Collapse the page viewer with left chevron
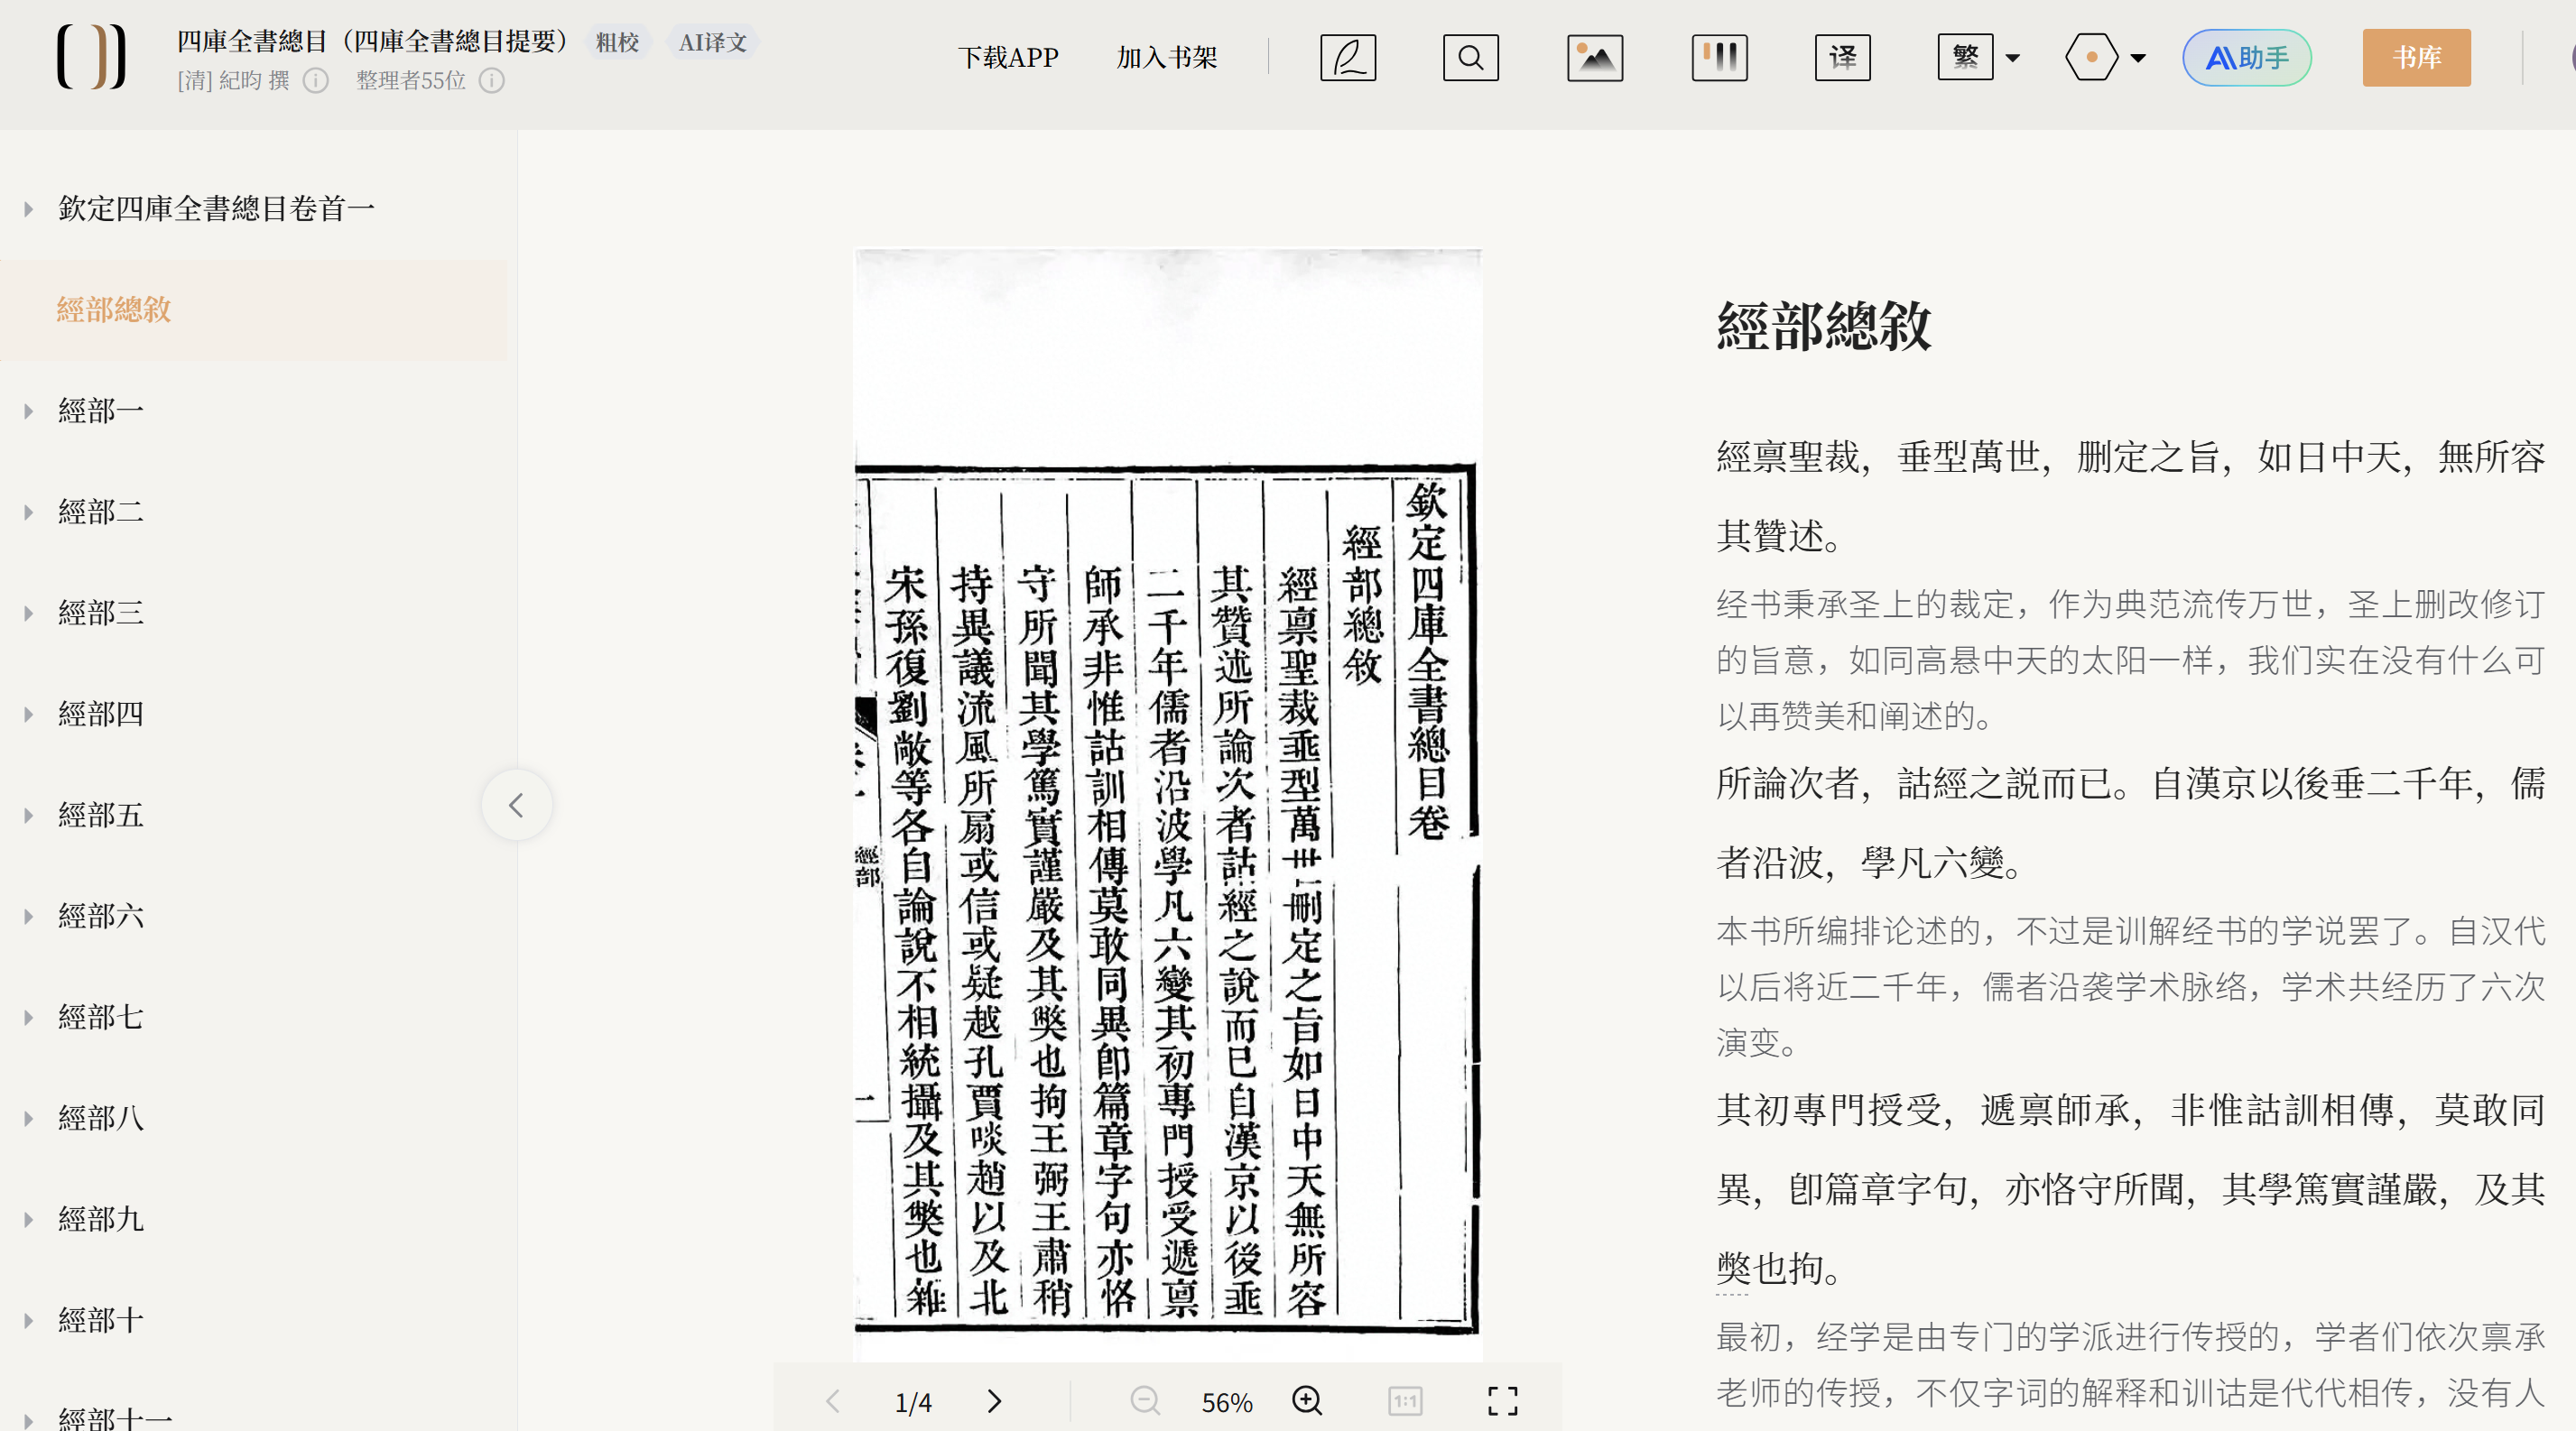Image resolution: width=2576 pixels, height=1431 pixels. pyautogui.click(x=517, y=803)
